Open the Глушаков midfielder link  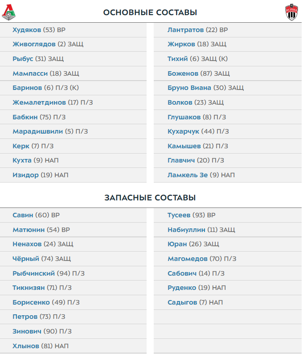[184, 117]
